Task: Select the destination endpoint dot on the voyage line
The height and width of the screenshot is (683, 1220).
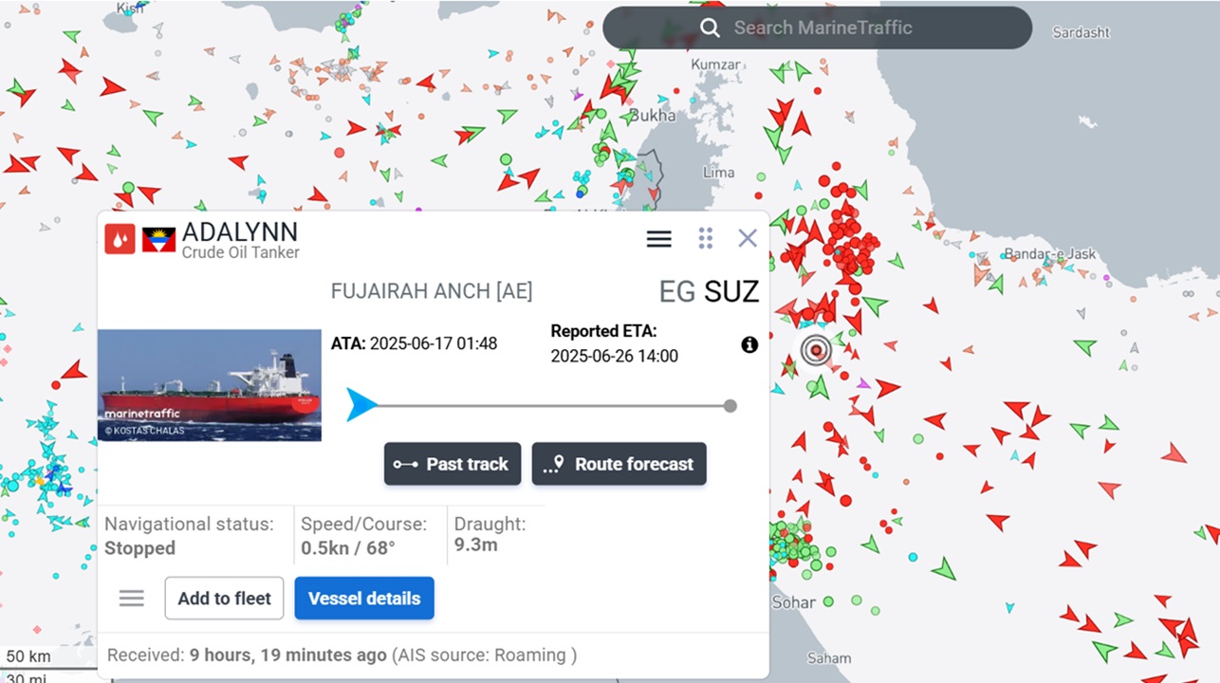Action: 730,405
